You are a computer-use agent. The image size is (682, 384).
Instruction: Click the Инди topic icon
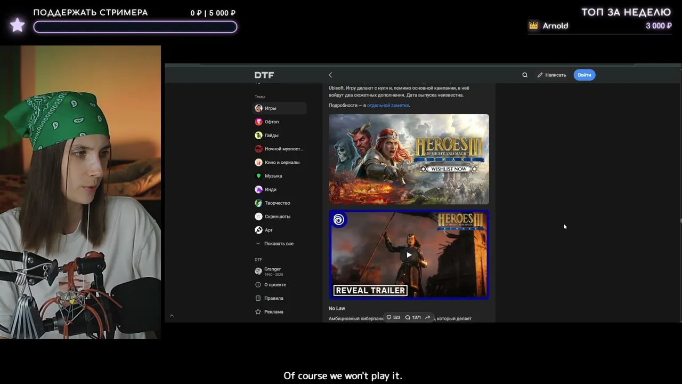tap(258, 189)
